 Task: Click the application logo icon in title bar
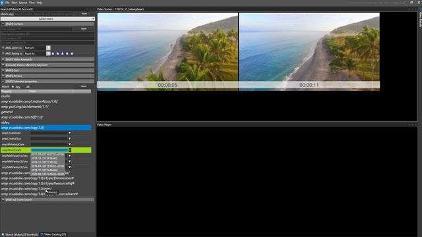(x=2, y=3)
